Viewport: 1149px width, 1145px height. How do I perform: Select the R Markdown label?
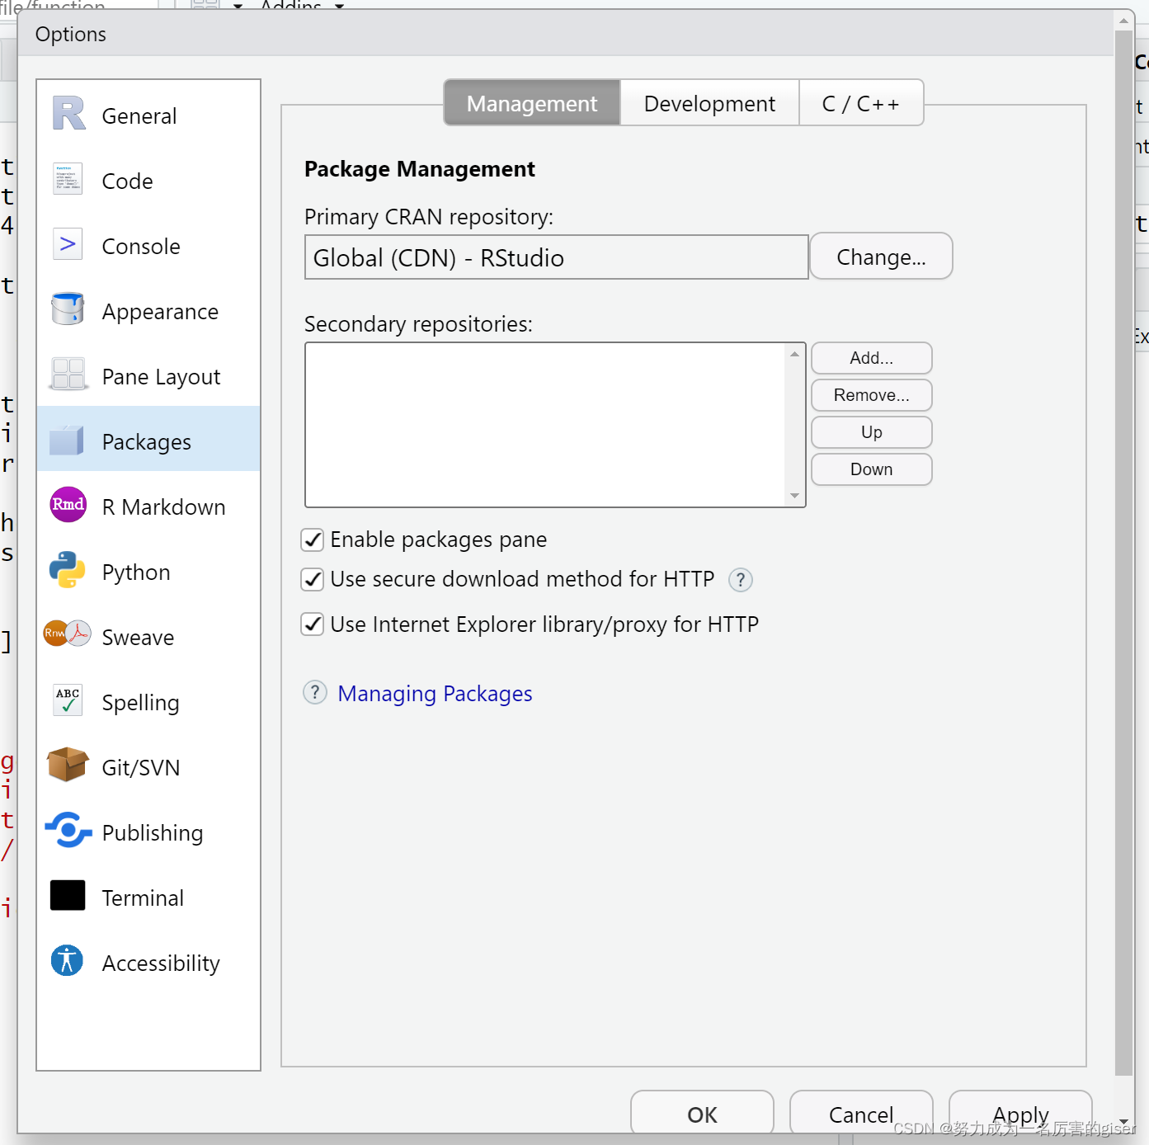click(163, 507)
